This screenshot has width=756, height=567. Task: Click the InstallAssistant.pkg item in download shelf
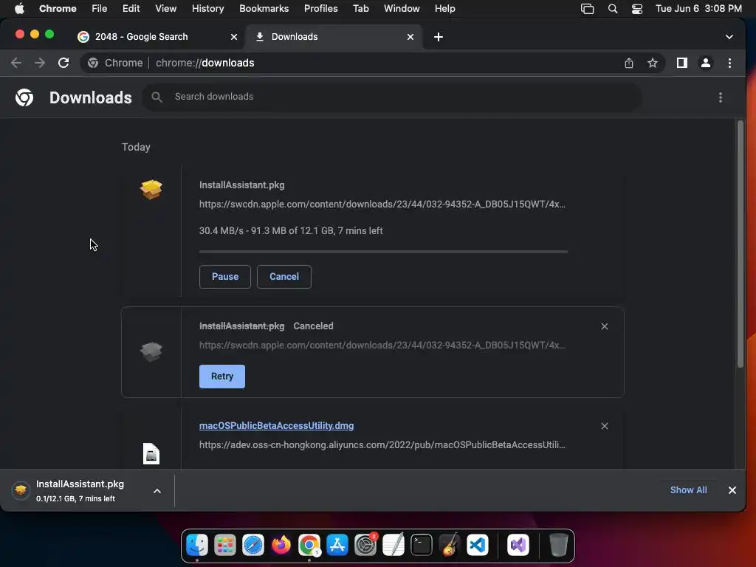pyautogui.click(x=80, y=491)
